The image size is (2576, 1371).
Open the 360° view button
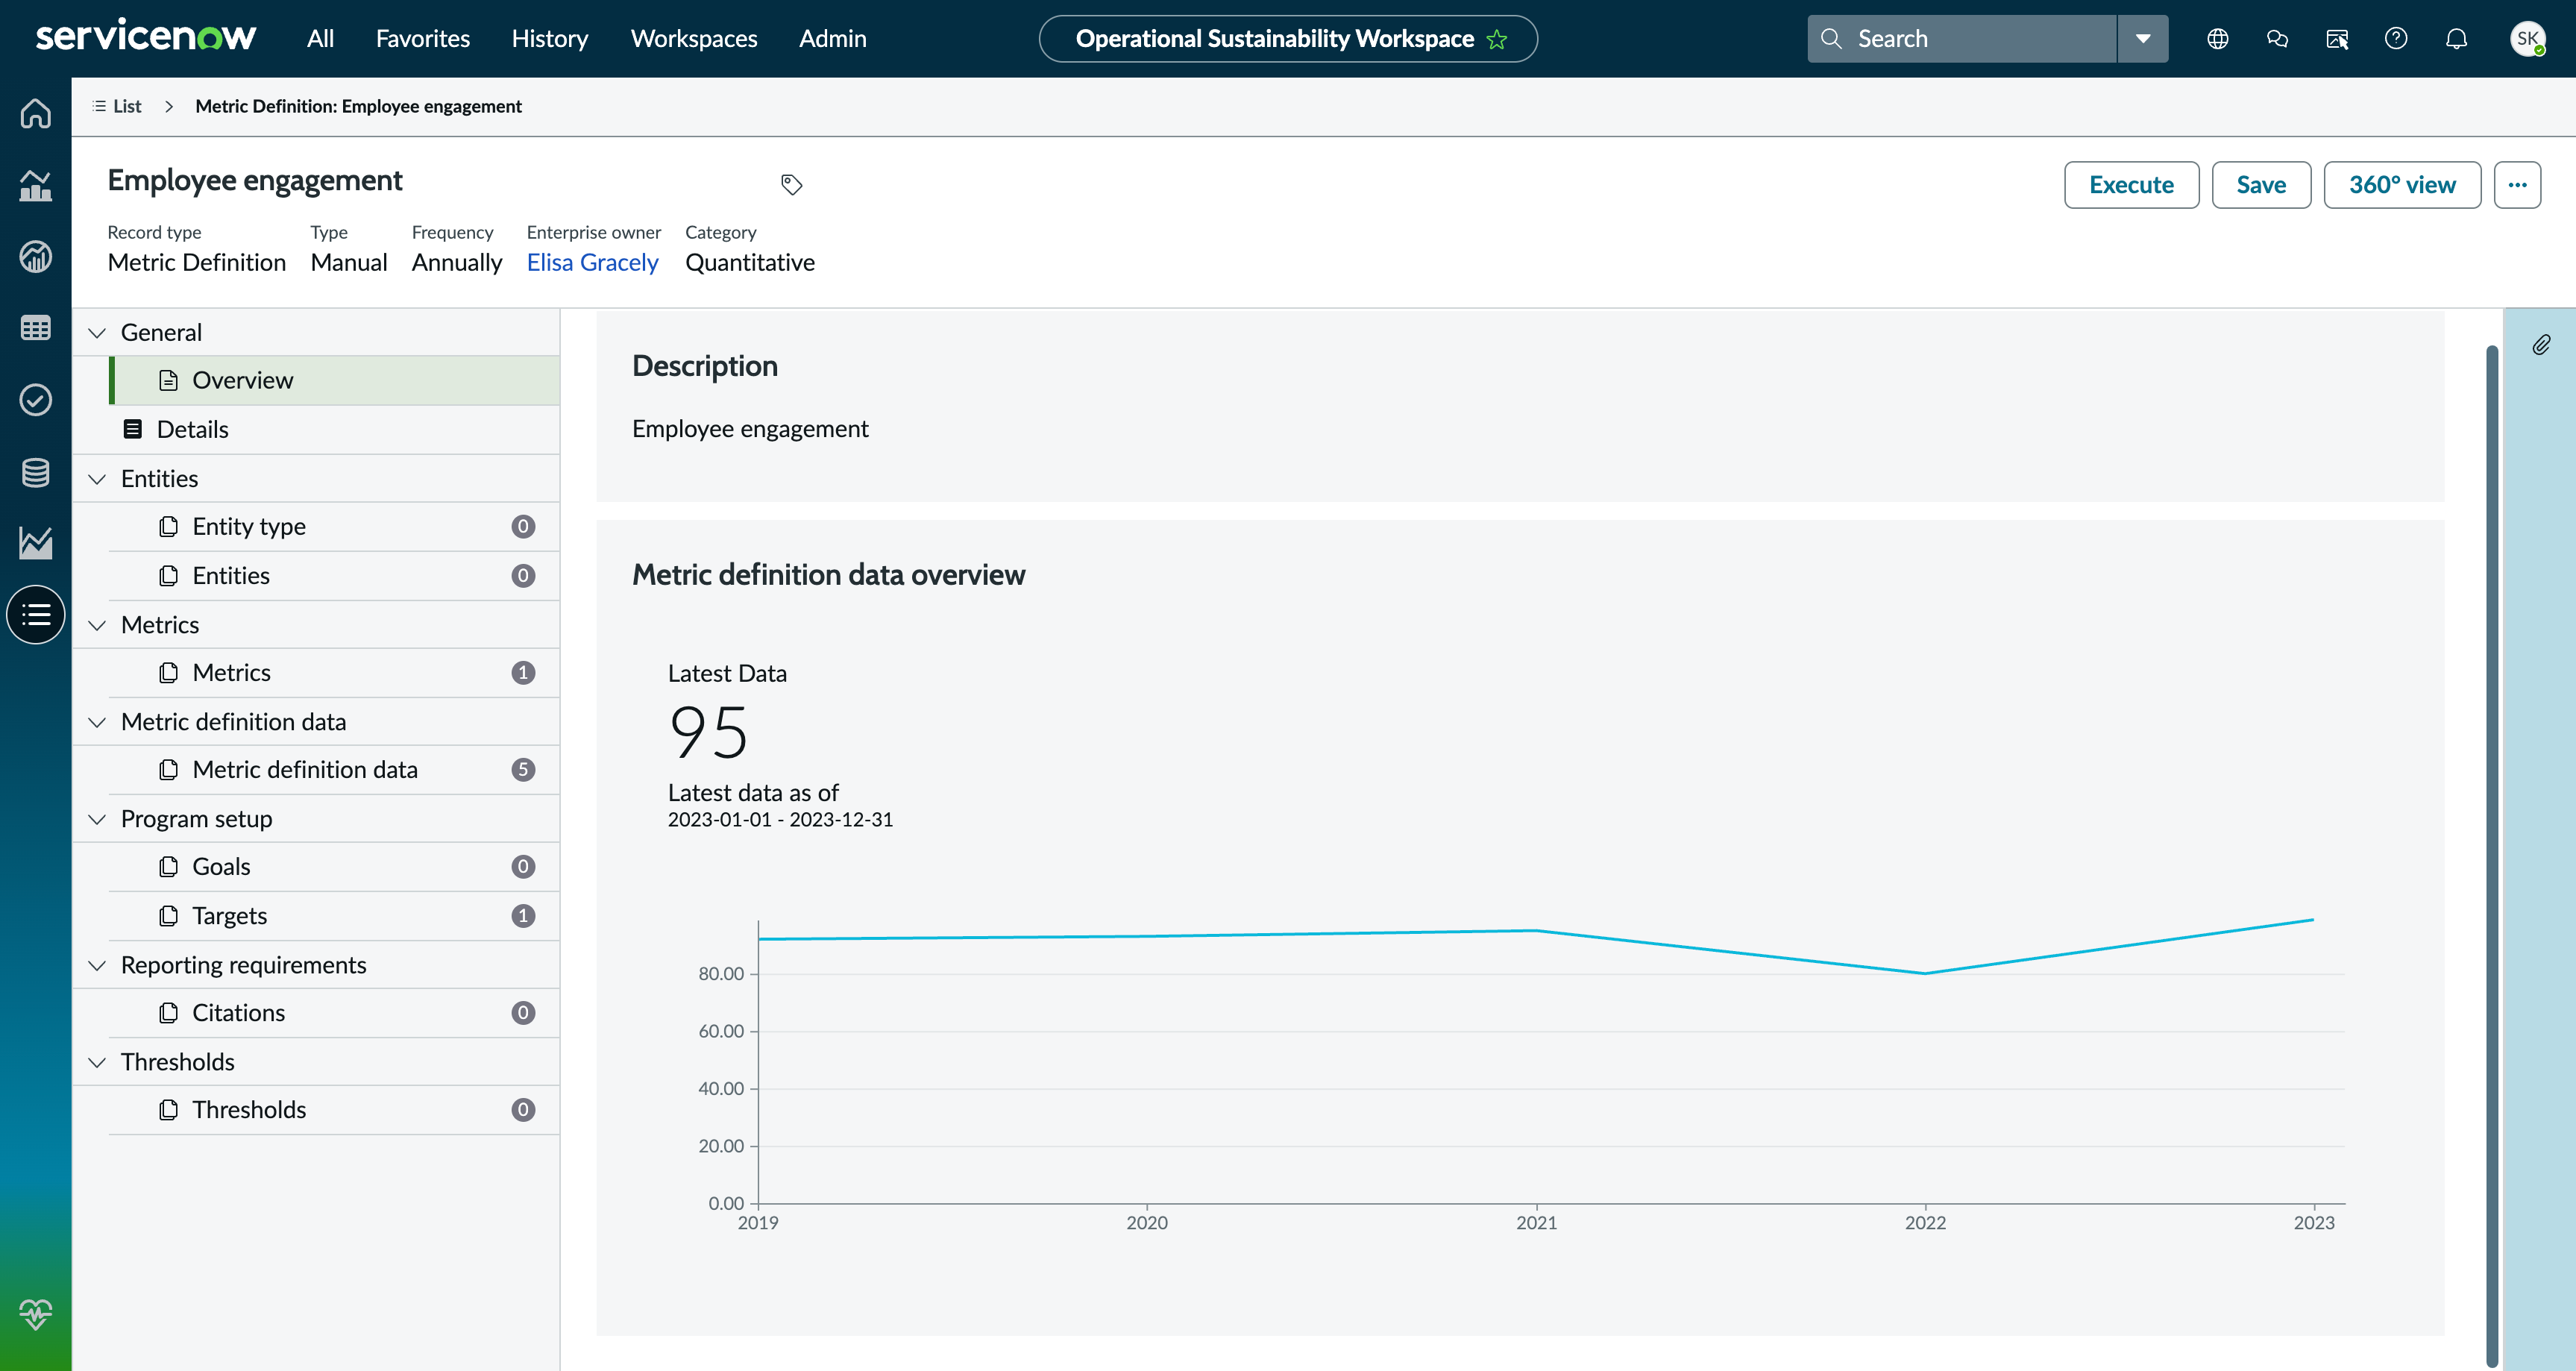click(2402, 185)
